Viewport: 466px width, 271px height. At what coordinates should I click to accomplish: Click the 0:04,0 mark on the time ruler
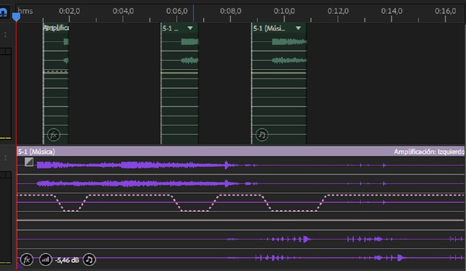tap(123, 11)
